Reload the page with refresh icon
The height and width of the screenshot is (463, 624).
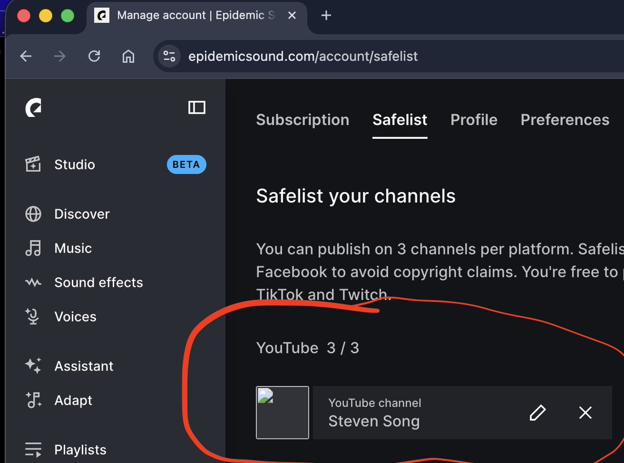94,56
